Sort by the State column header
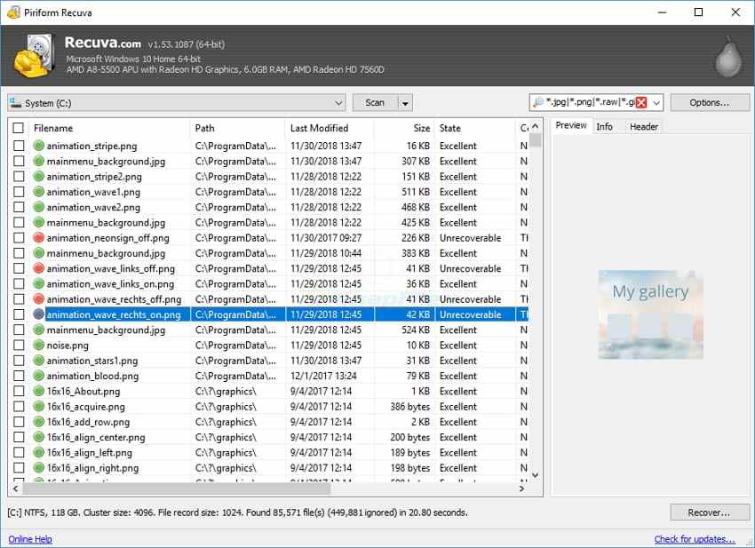 [x=475, y=128]
